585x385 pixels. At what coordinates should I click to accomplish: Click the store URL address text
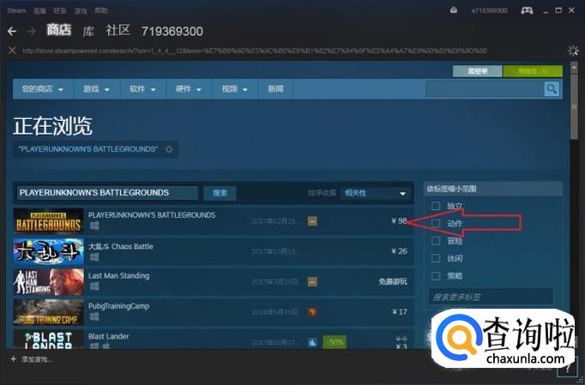click(x=255, y=51)
